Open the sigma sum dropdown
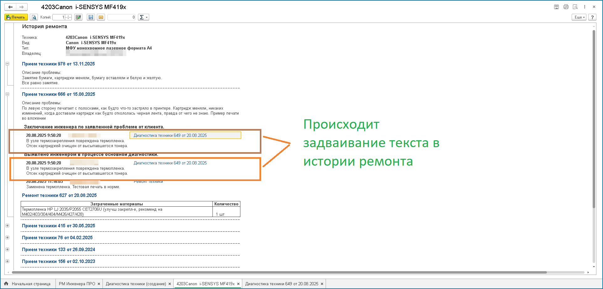 [144, 17]
